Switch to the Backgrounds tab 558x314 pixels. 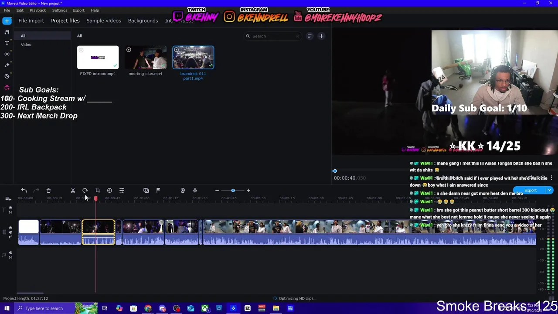click(x=143, y=20)
